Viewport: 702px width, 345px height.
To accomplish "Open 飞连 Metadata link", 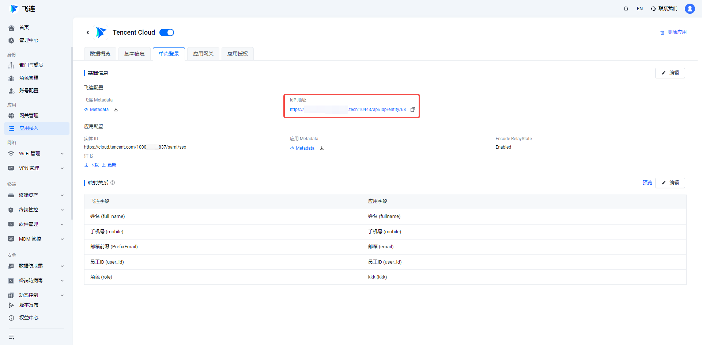I will [97, 110].
